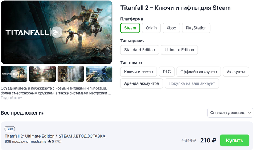Expand description with Подробнее
The height and width of the screenshot is (151, 254).
(x=11, y=98)
